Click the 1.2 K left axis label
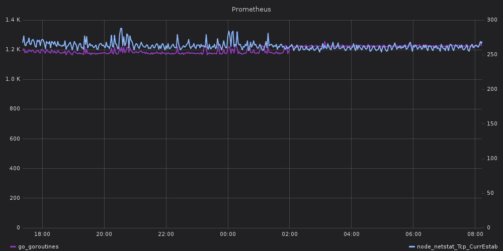The height and width of the screenshot is (251, 503). coord(13,50)
